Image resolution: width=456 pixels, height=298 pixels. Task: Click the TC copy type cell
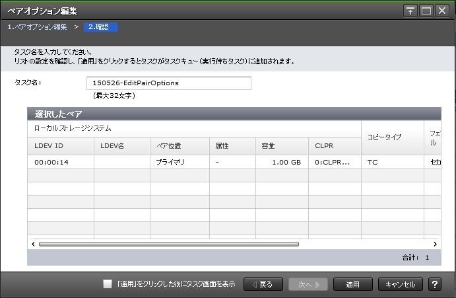click(x=392, y=163)
